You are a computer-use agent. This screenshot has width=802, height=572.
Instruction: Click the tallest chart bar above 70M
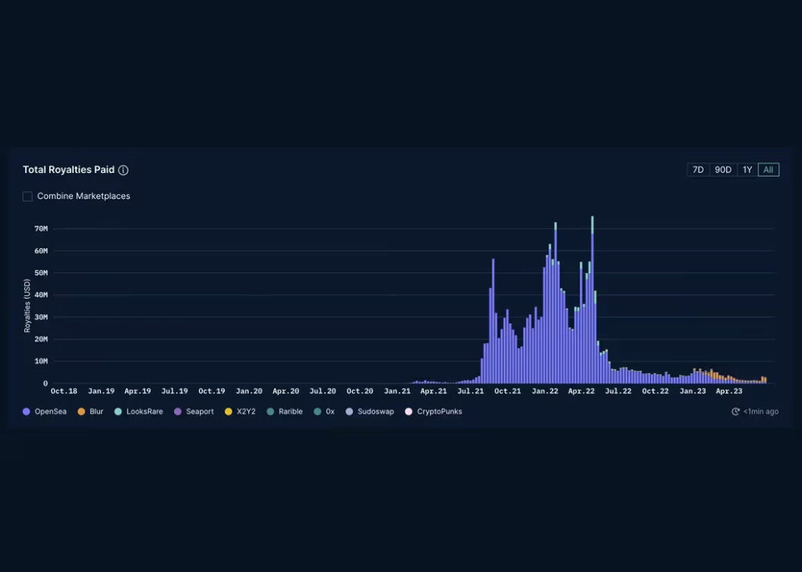592,300
